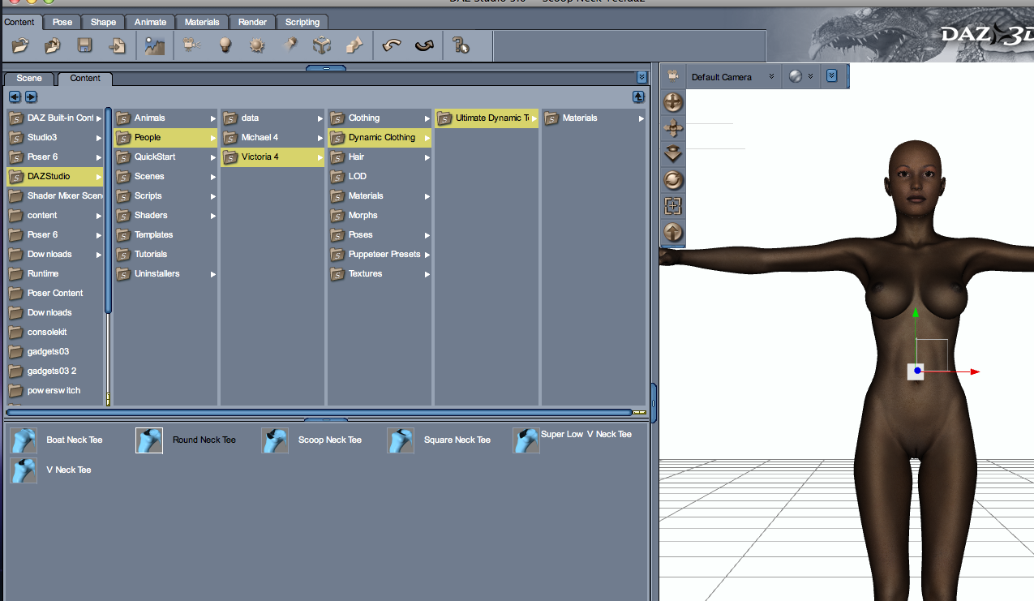This screenshot has width=1034, height=601.
Task: Switch to the Render tab
Action: [252, 22]
